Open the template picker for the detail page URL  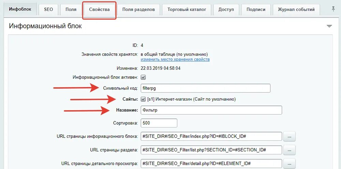click(x=289, y=163)
